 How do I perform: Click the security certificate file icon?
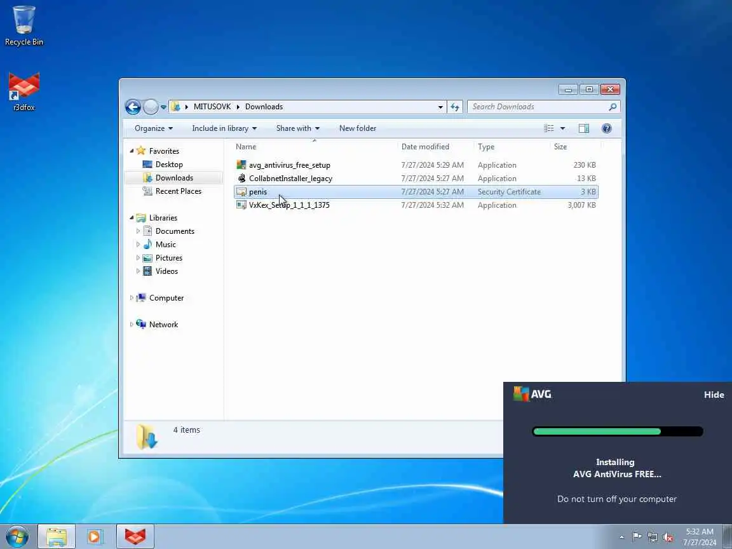pos(241,192)
